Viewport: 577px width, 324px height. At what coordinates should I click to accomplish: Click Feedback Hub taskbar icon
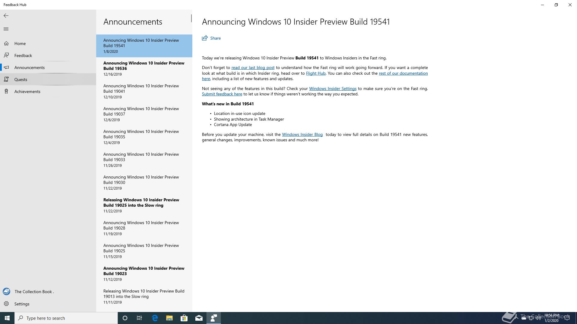pos(214,318)
